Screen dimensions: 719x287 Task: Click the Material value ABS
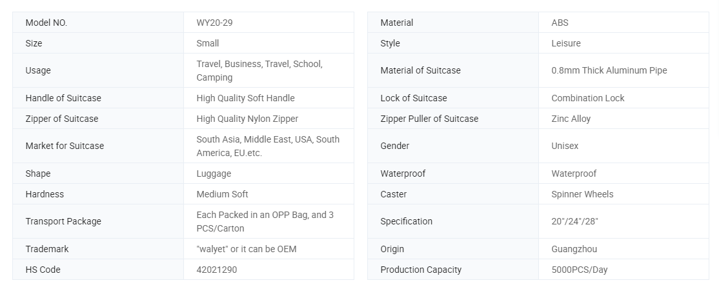[560, 23]
